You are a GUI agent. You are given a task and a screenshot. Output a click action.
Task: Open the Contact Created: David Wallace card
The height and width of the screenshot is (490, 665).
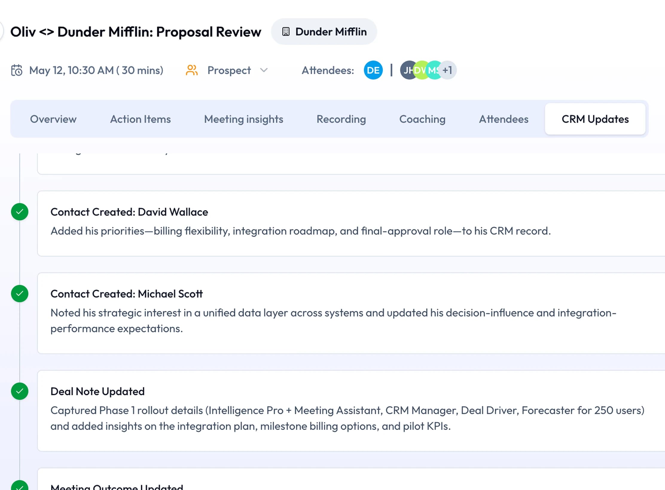tap(351, 223)
